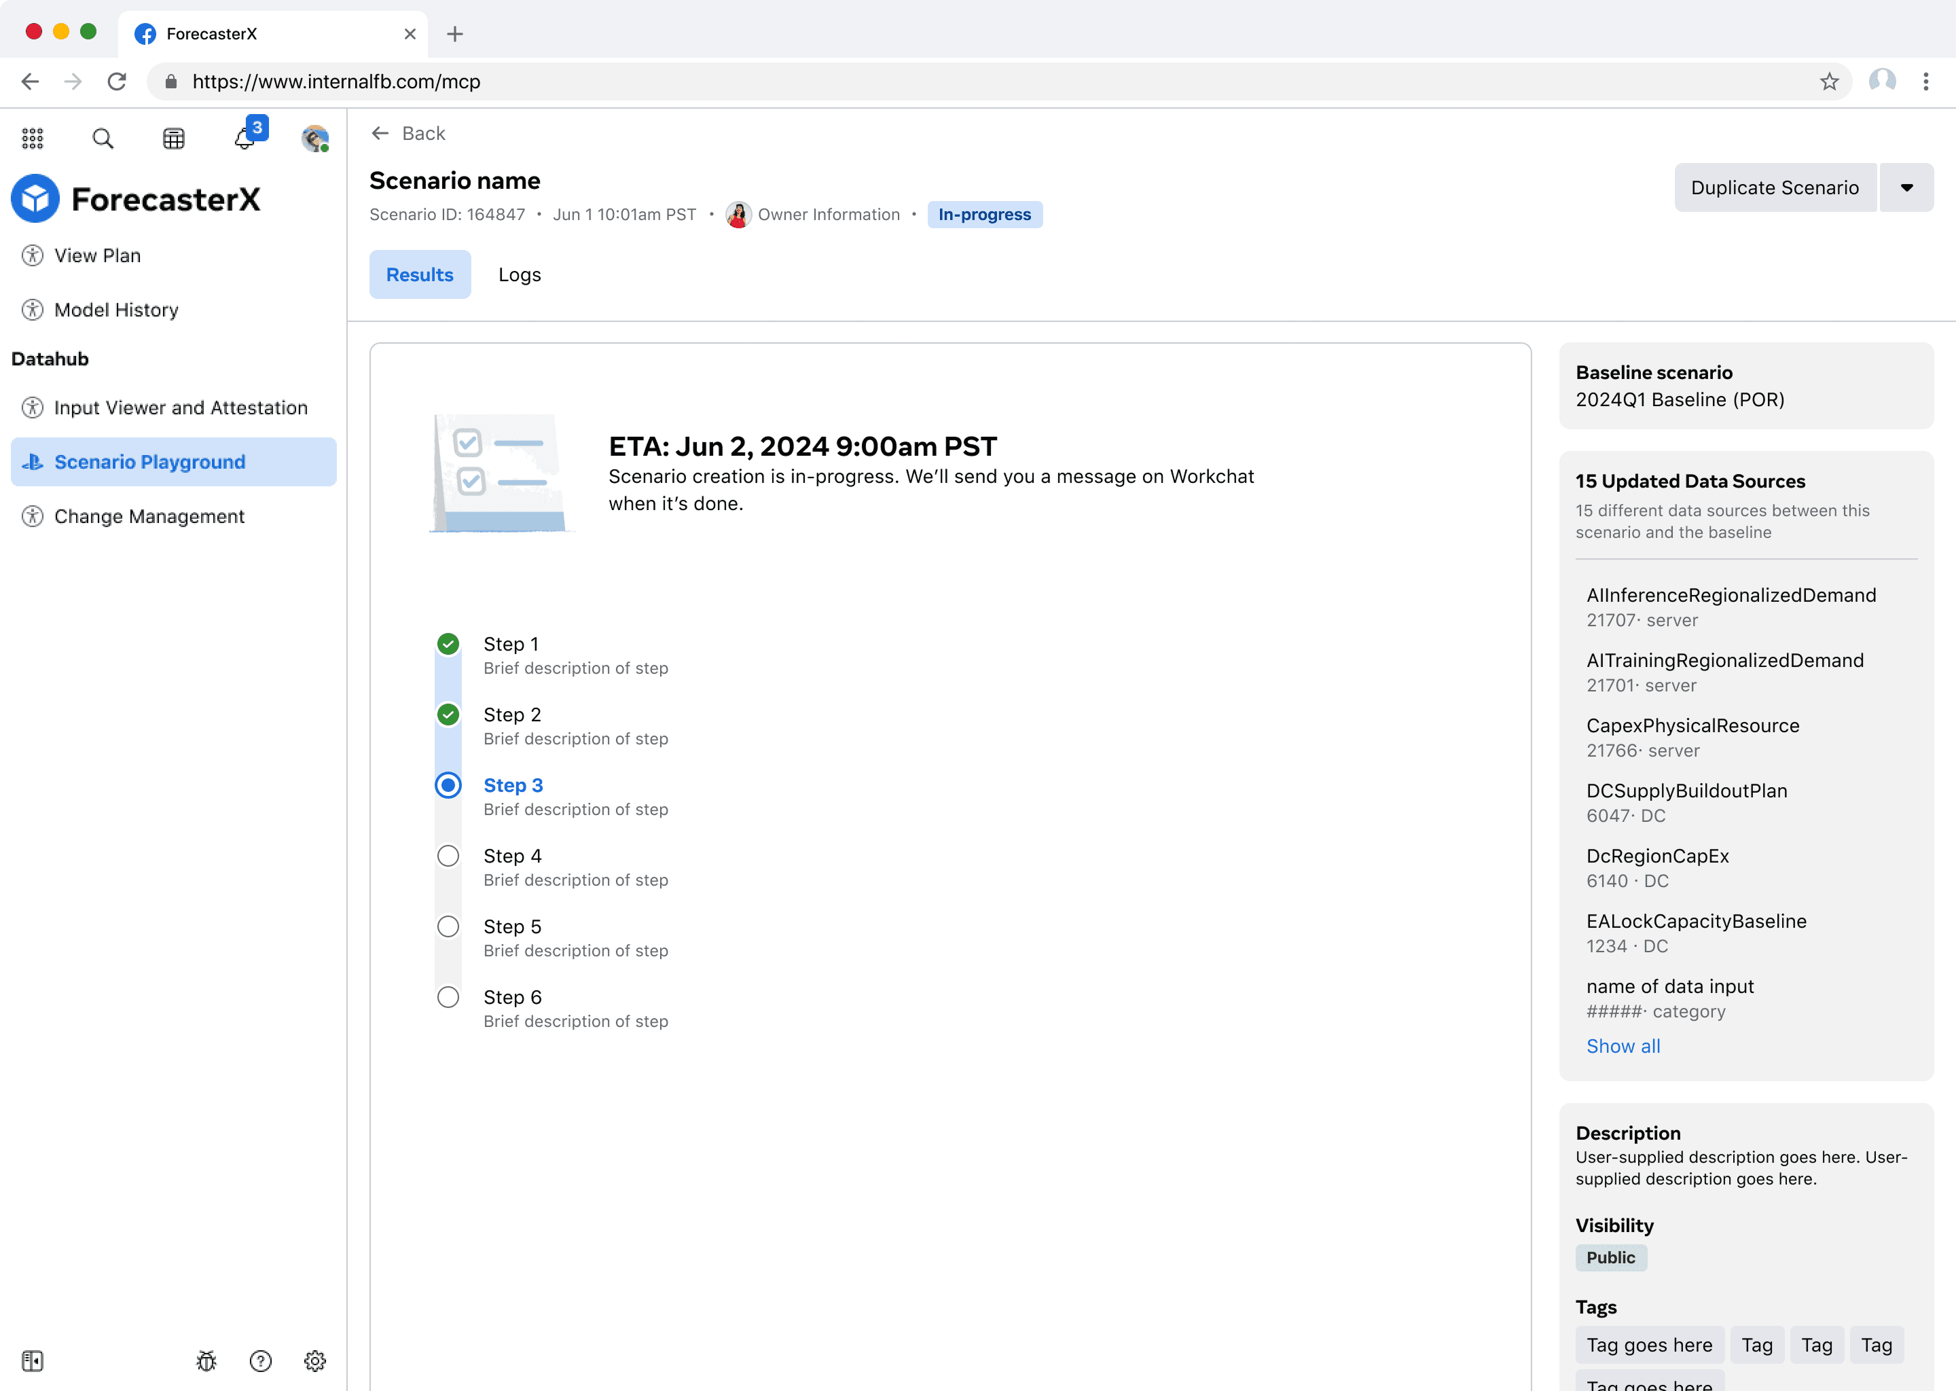Go forward with browser forward arrow

pos(73,82)
